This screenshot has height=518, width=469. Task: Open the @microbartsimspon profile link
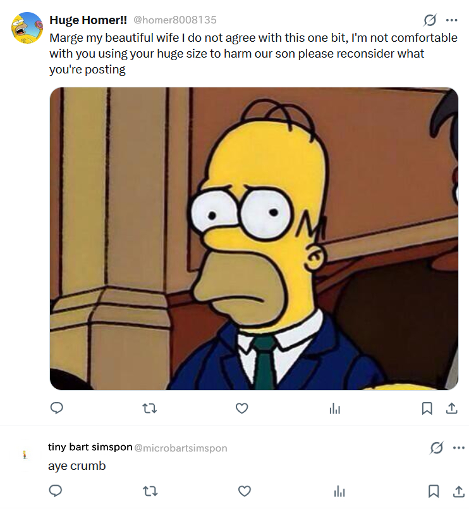[x=181, y=448]
